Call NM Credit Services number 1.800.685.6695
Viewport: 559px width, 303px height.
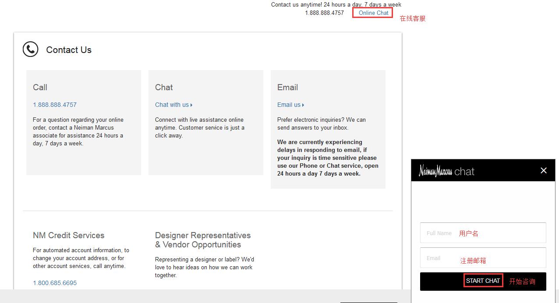click(55, 283)
